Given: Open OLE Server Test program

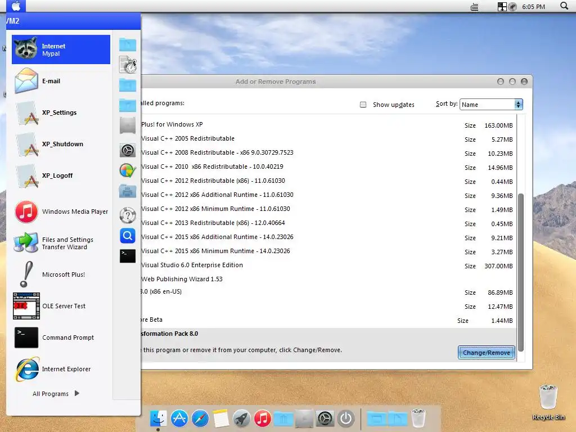Looking at the screenshot, I should click(61, 306).
